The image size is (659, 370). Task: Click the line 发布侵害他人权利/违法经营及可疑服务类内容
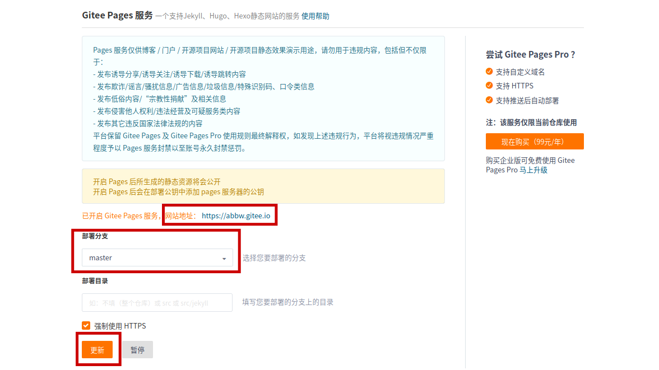tap(167, 111)
